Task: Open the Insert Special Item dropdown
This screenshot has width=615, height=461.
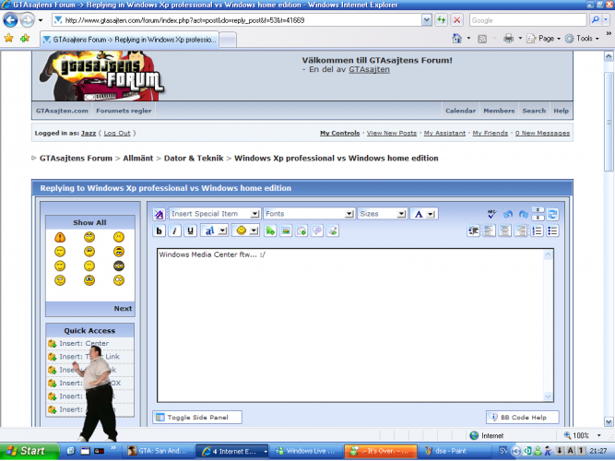Action: coord(213,214)
